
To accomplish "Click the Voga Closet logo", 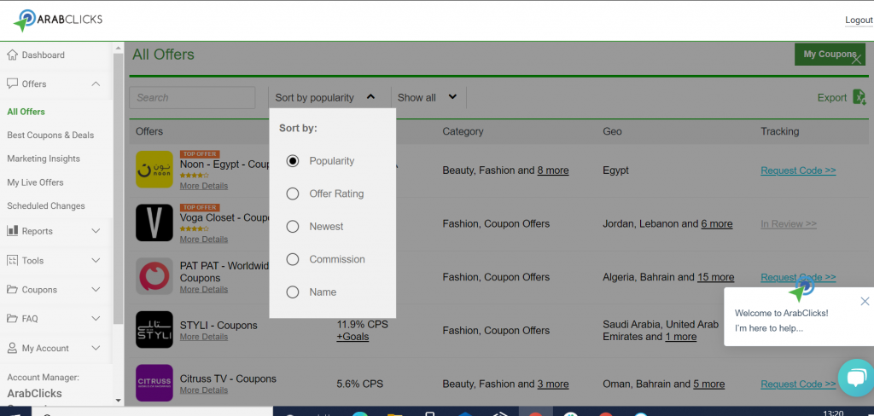I will click(x=154, y=222).
